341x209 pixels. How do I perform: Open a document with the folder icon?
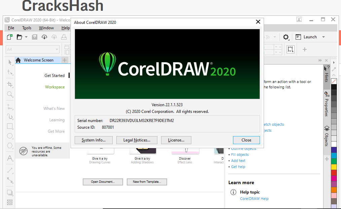(20, 37)
